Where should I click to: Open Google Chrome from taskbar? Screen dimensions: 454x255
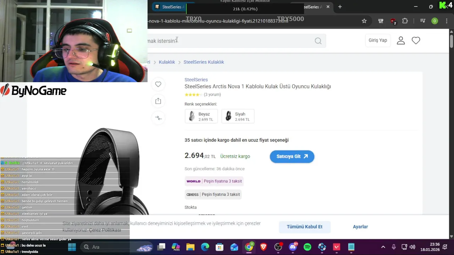(249, 247)
